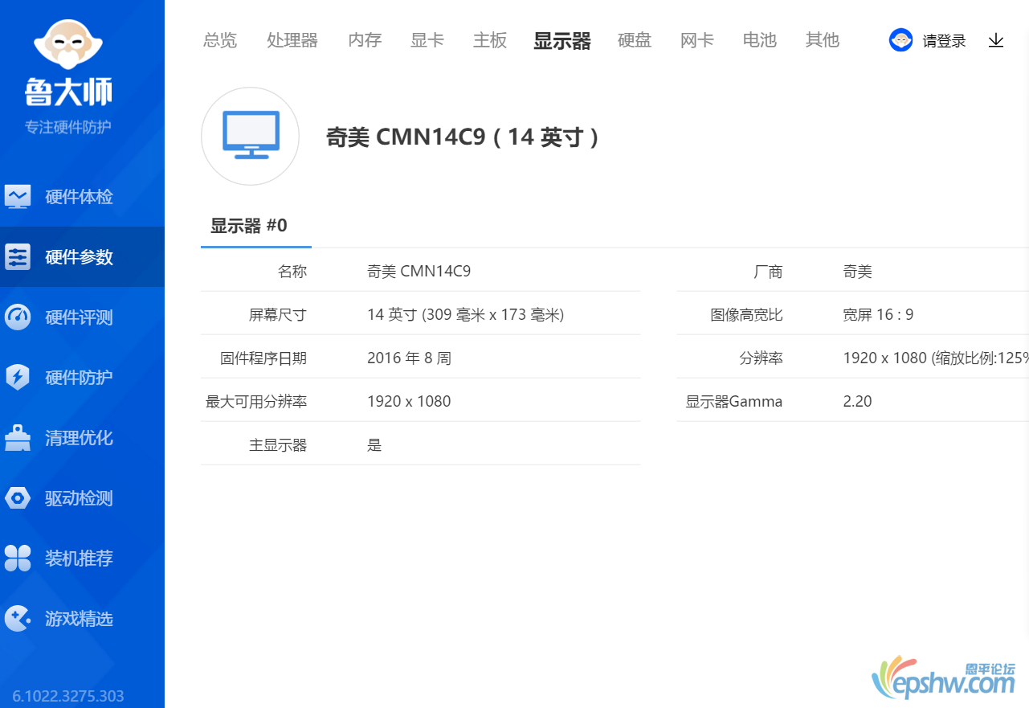The height and width of the screenshot is (708, 1029).
Task: Click the 请登录 login link
Action: coord(945,41)
